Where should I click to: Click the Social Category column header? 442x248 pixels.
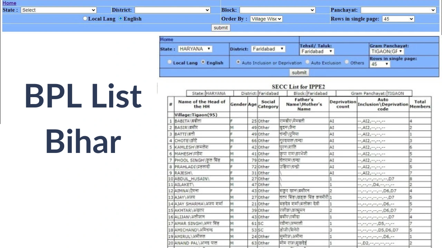pyautogui.click(x=268, y=104)
